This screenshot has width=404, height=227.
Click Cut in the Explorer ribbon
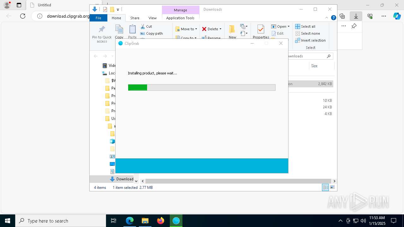[x=146, y=26]
